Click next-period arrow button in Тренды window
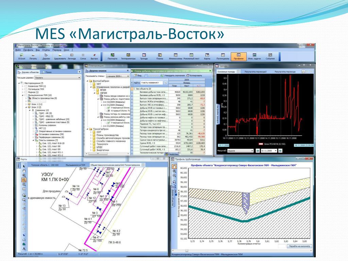This screenshot has width=348, height=261. click(280, 151)
